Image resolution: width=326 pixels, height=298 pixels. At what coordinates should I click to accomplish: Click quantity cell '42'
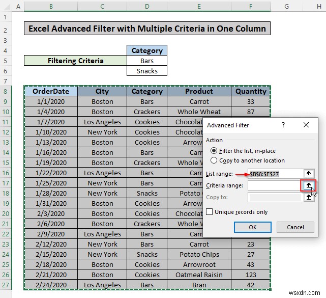251,285
